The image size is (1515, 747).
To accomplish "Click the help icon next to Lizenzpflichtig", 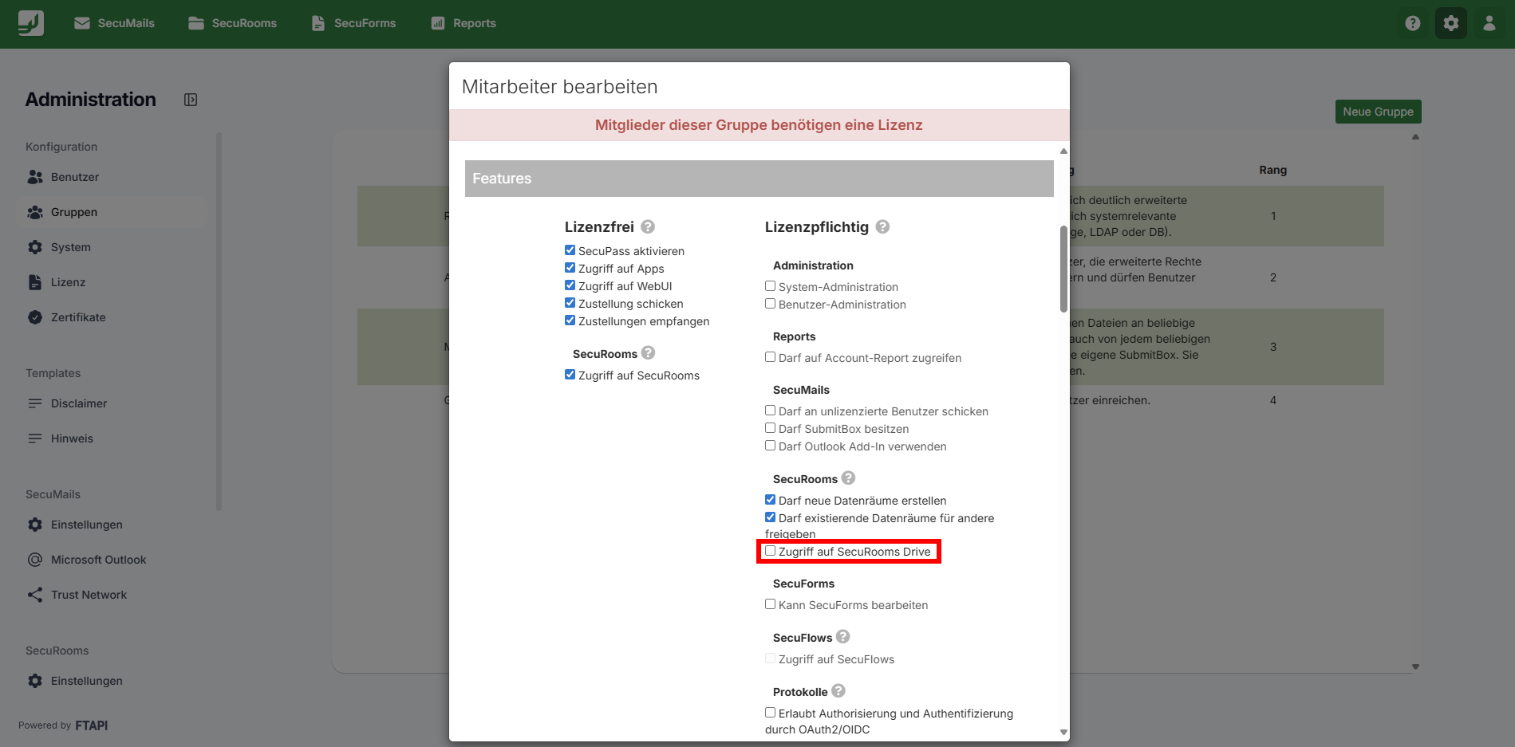I will (882, 227).
